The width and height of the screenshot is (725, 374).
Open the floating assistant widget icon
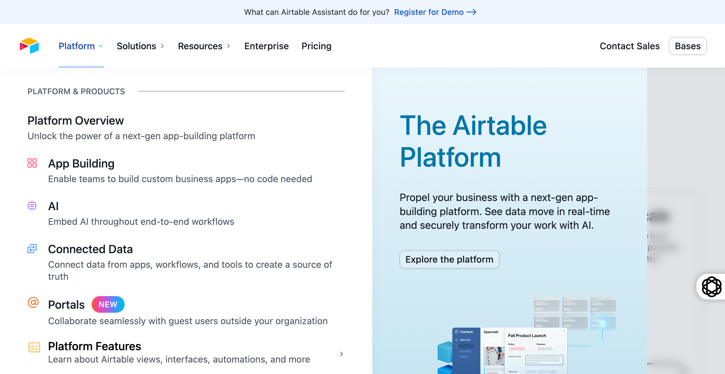click(712, 287)
